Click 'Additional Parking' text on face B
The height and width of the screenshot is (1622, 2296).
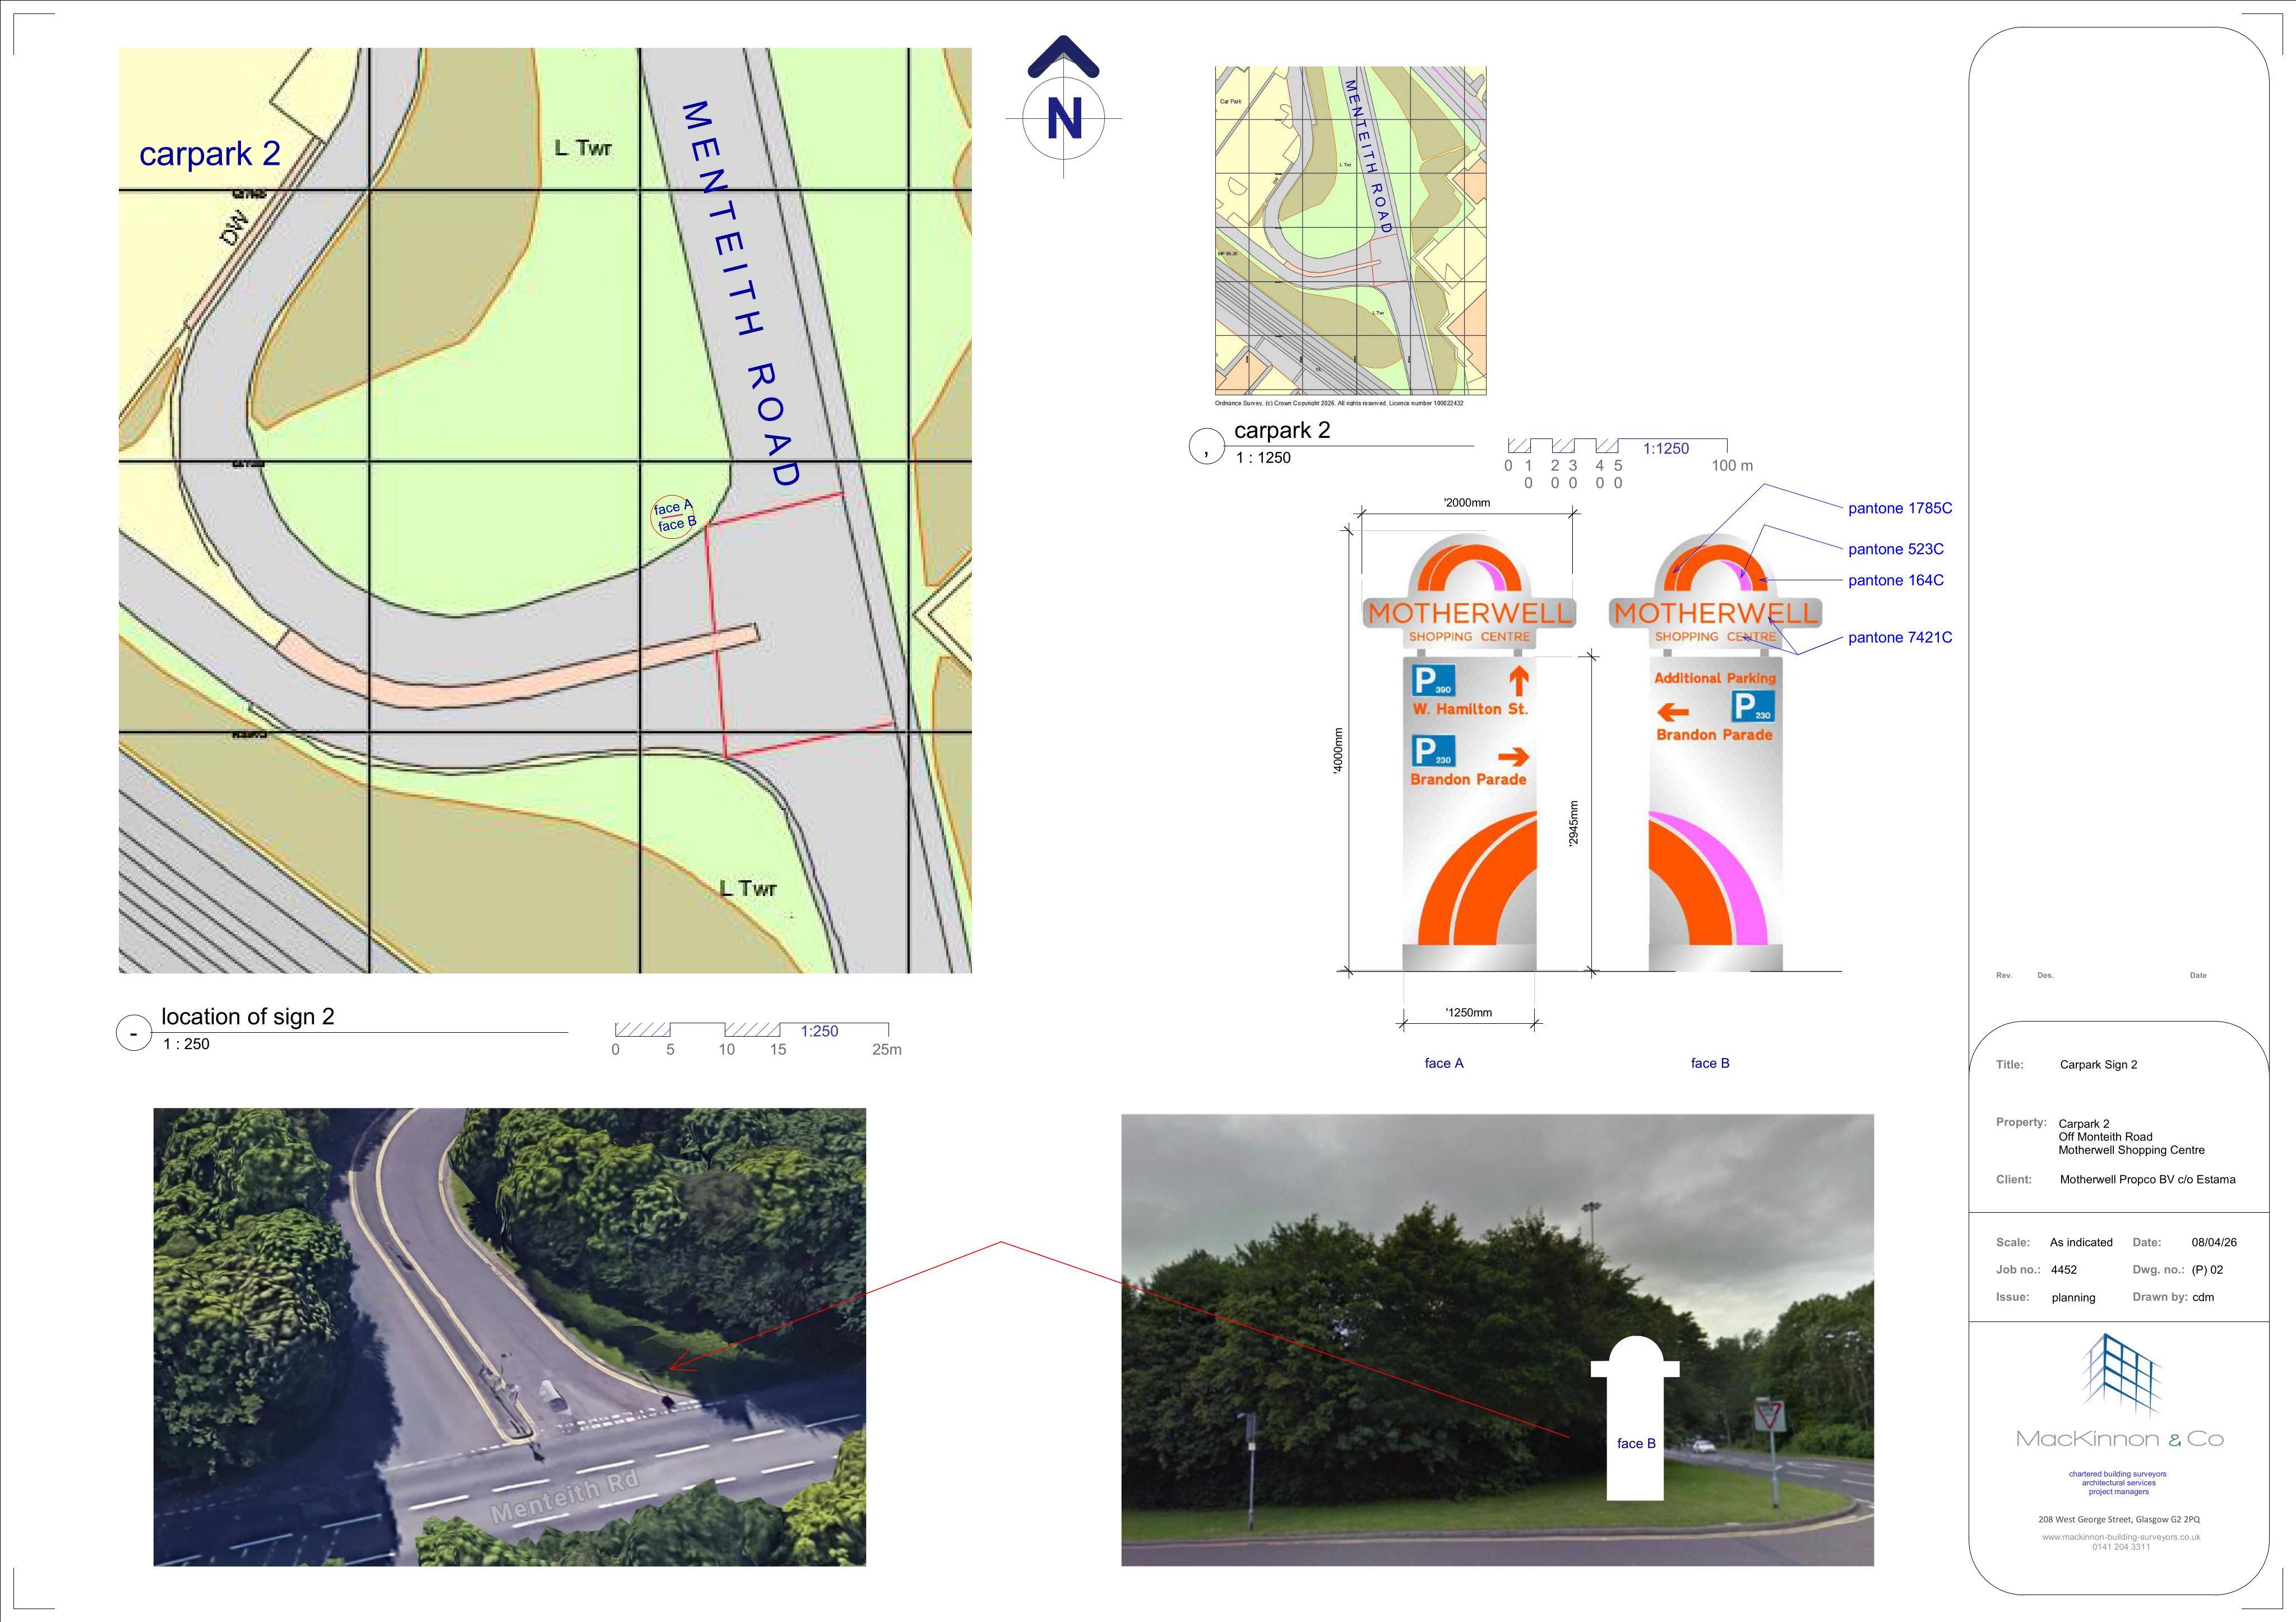[x=1715, y=678]
